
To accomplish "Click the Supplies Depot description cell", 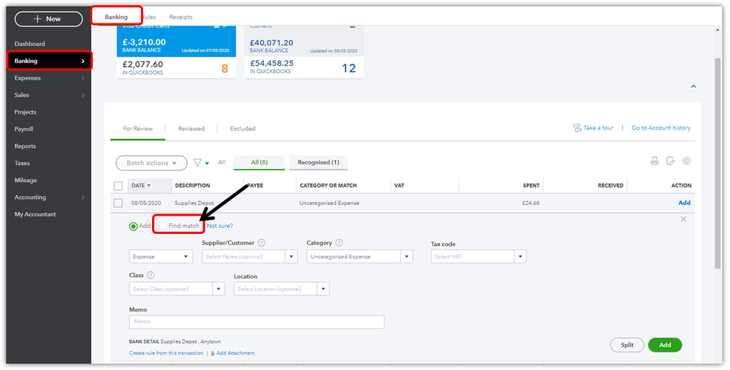I will (194, 203).
